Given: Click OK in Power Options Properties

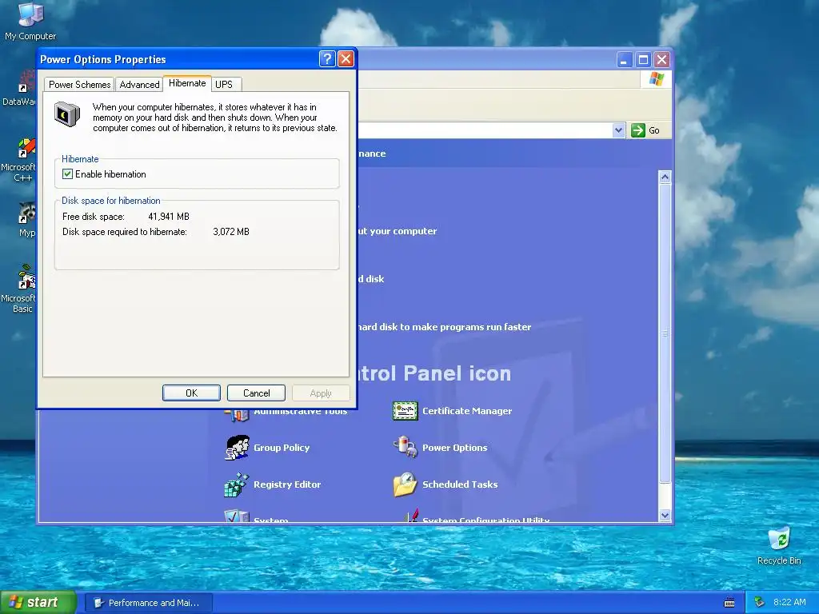Looking at the screenshot, I should (191, 393).
